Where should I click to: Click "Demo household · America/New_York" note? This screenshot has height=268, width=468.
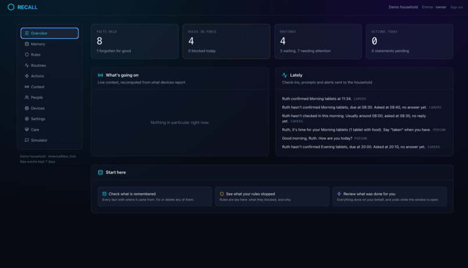(48, 156)
